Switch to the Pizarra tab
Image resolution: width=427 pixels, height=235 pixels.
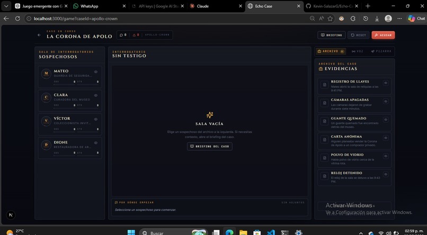click(x=381, y=51)
